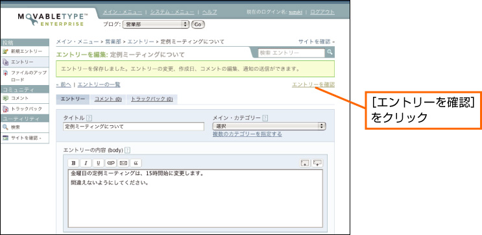Switch to the コメント (0) tab

coord(108,99)
